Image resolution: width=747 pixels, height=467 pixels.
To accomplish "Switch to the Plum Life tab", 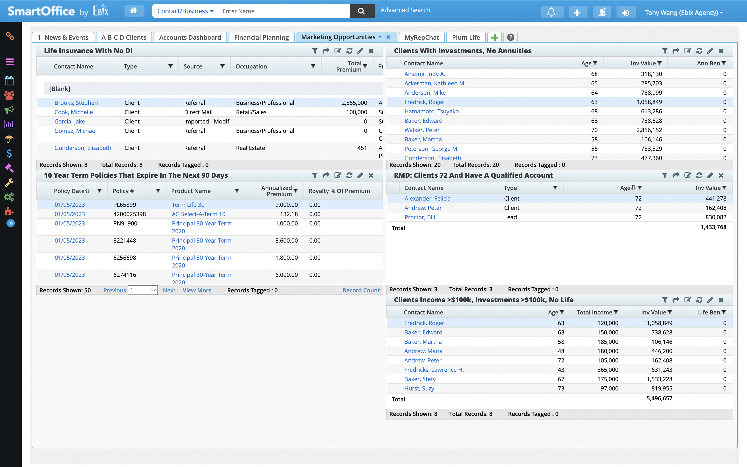I will [x=466, y=37].
